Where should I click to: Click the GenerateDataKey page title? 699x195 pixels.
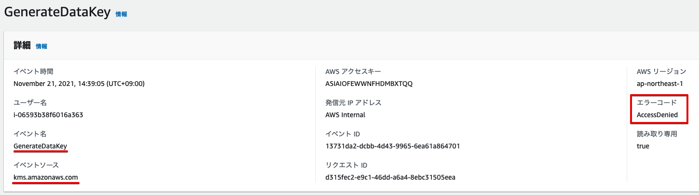57,13
